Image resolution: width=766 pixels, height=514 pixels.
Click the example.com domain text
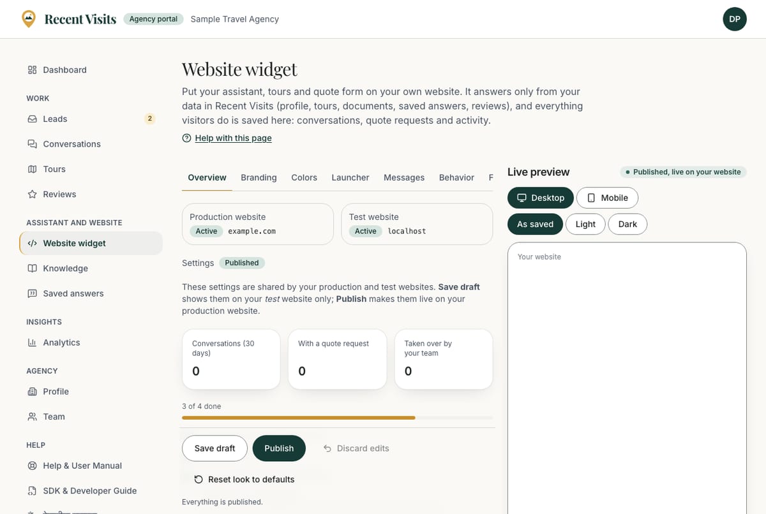[x=252, y=231]
